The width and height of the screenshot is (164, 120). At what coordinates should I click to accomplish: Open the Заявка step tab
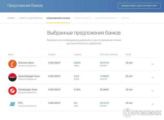click(11, 18)
